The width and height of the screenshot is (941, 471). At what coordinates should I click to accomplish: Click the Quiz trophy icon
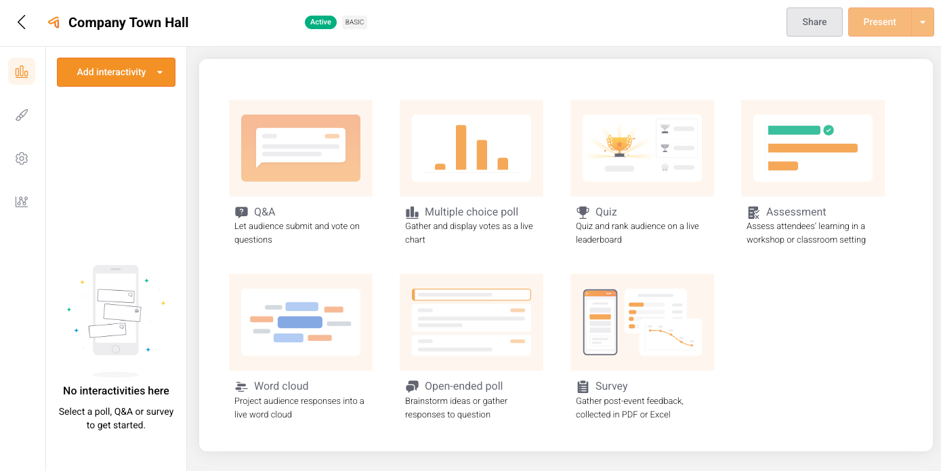click(583, 212)
